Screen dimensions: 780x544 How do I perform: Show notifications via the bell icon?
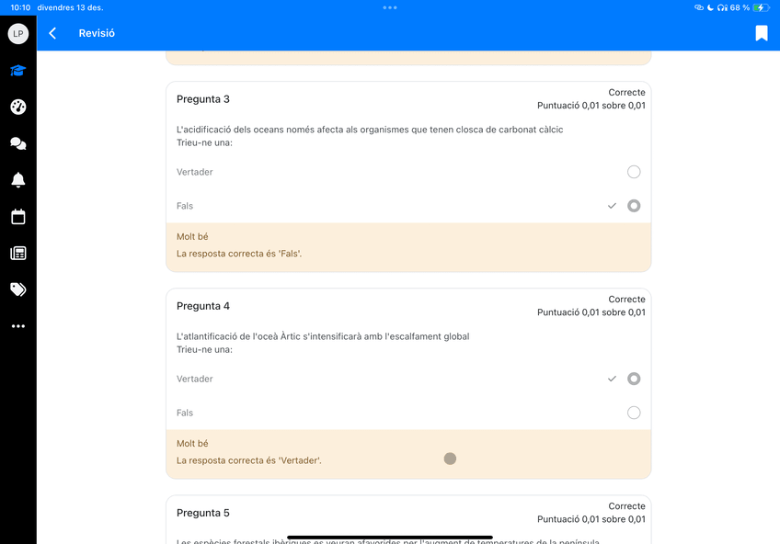click(x=17, y=180)
